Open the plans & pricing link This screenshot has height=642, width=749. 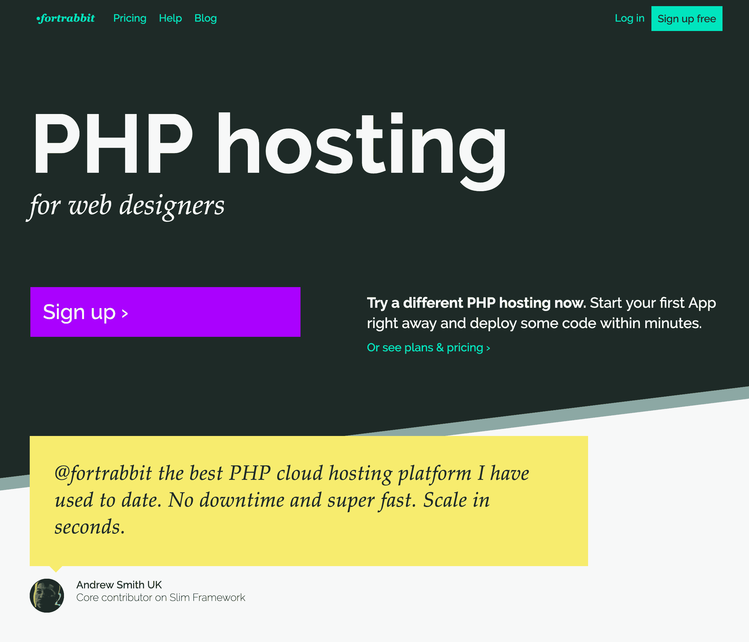click(x=428, y=347)
